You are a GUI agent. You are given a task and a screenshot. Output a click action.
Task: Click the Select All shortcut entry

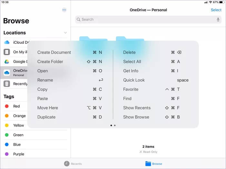[156, 61]
